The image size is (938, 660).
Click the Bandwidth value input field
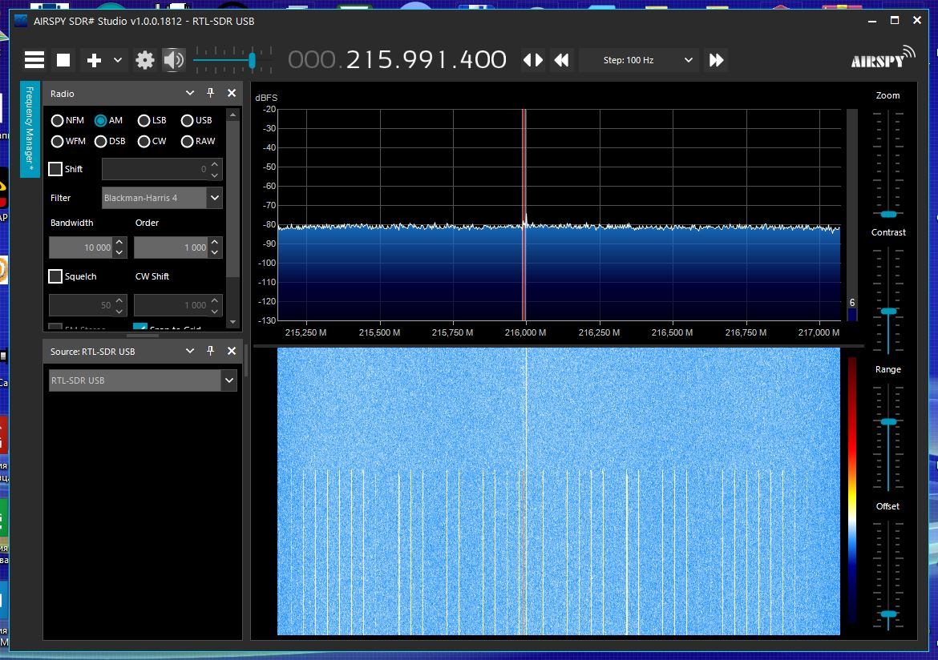coord(81,247)
